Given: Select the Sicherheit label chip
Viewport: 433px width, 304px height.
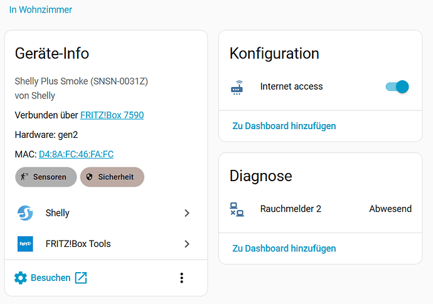Looking at the screenshot, I should coord(112,177).
